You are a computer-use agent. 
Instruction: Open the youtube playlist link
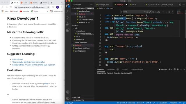coord(28,62)
